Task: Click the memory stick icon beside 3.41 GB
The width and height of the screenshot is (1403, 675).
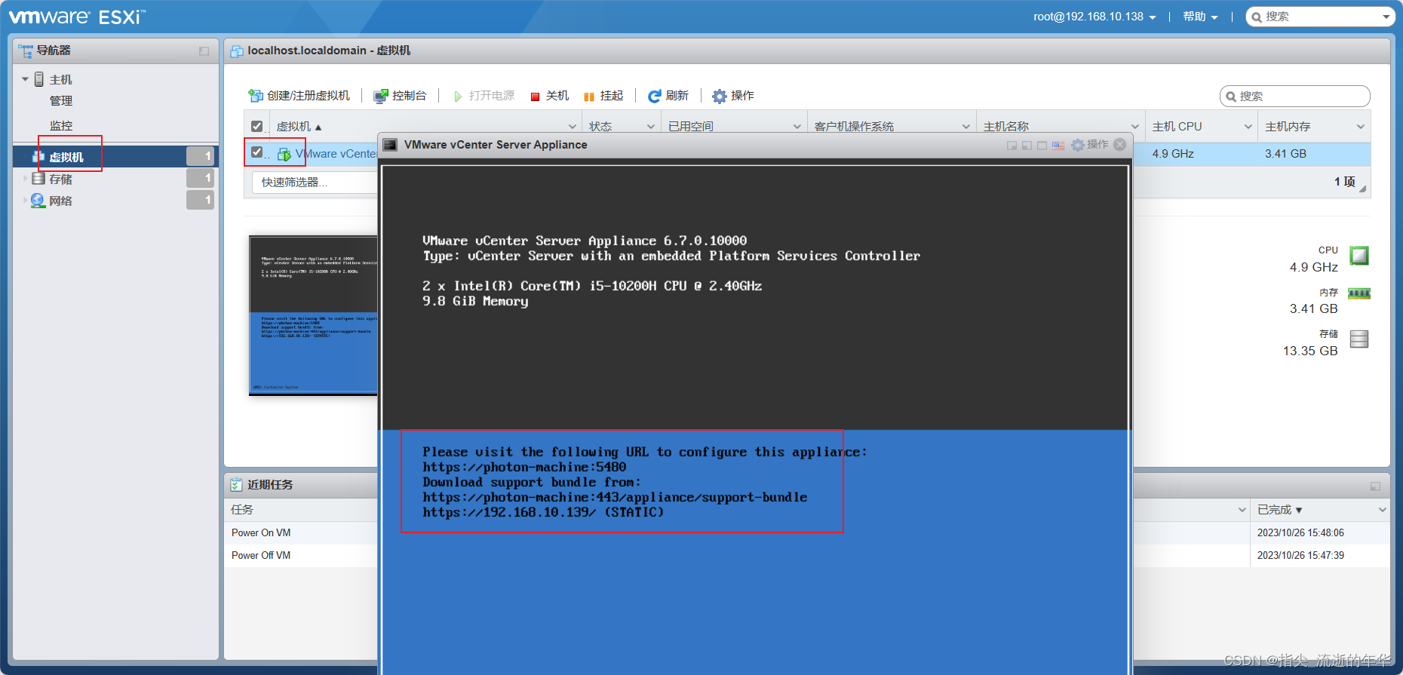Action: [x=1359, y=293]
